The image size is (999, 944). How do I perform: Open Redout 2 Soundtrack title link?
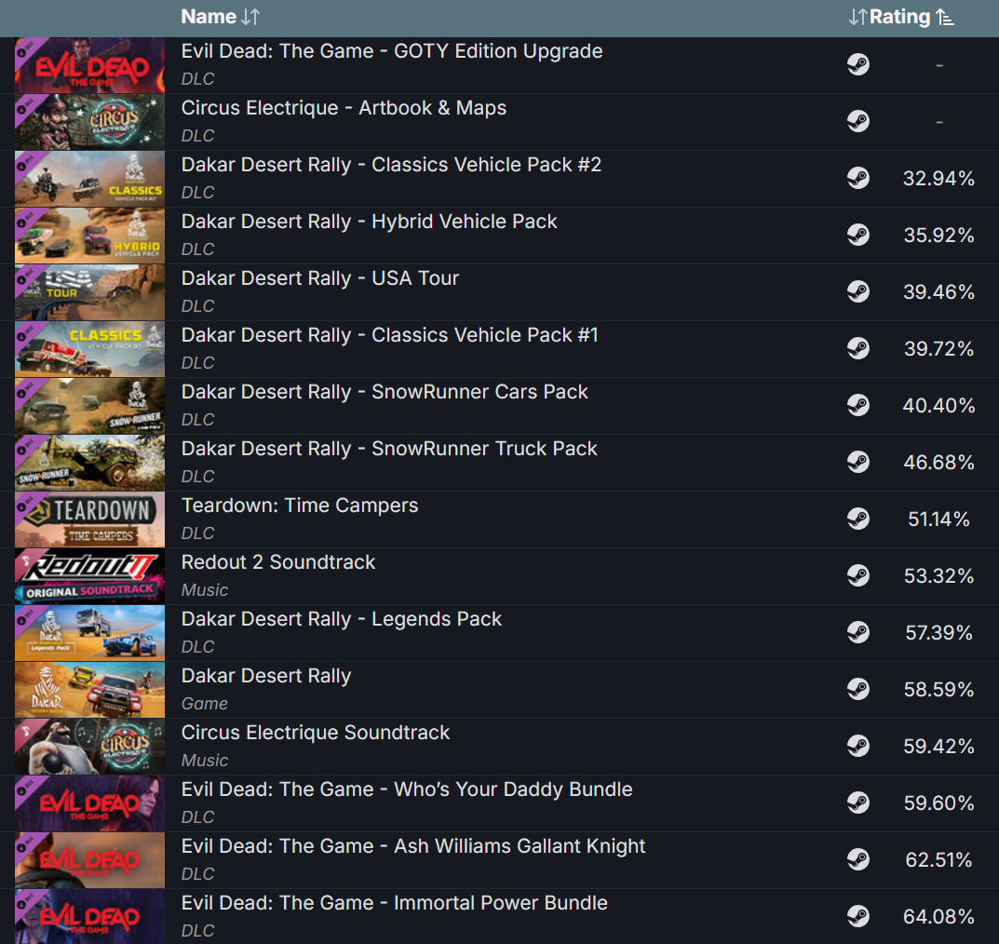pos(278,562)
